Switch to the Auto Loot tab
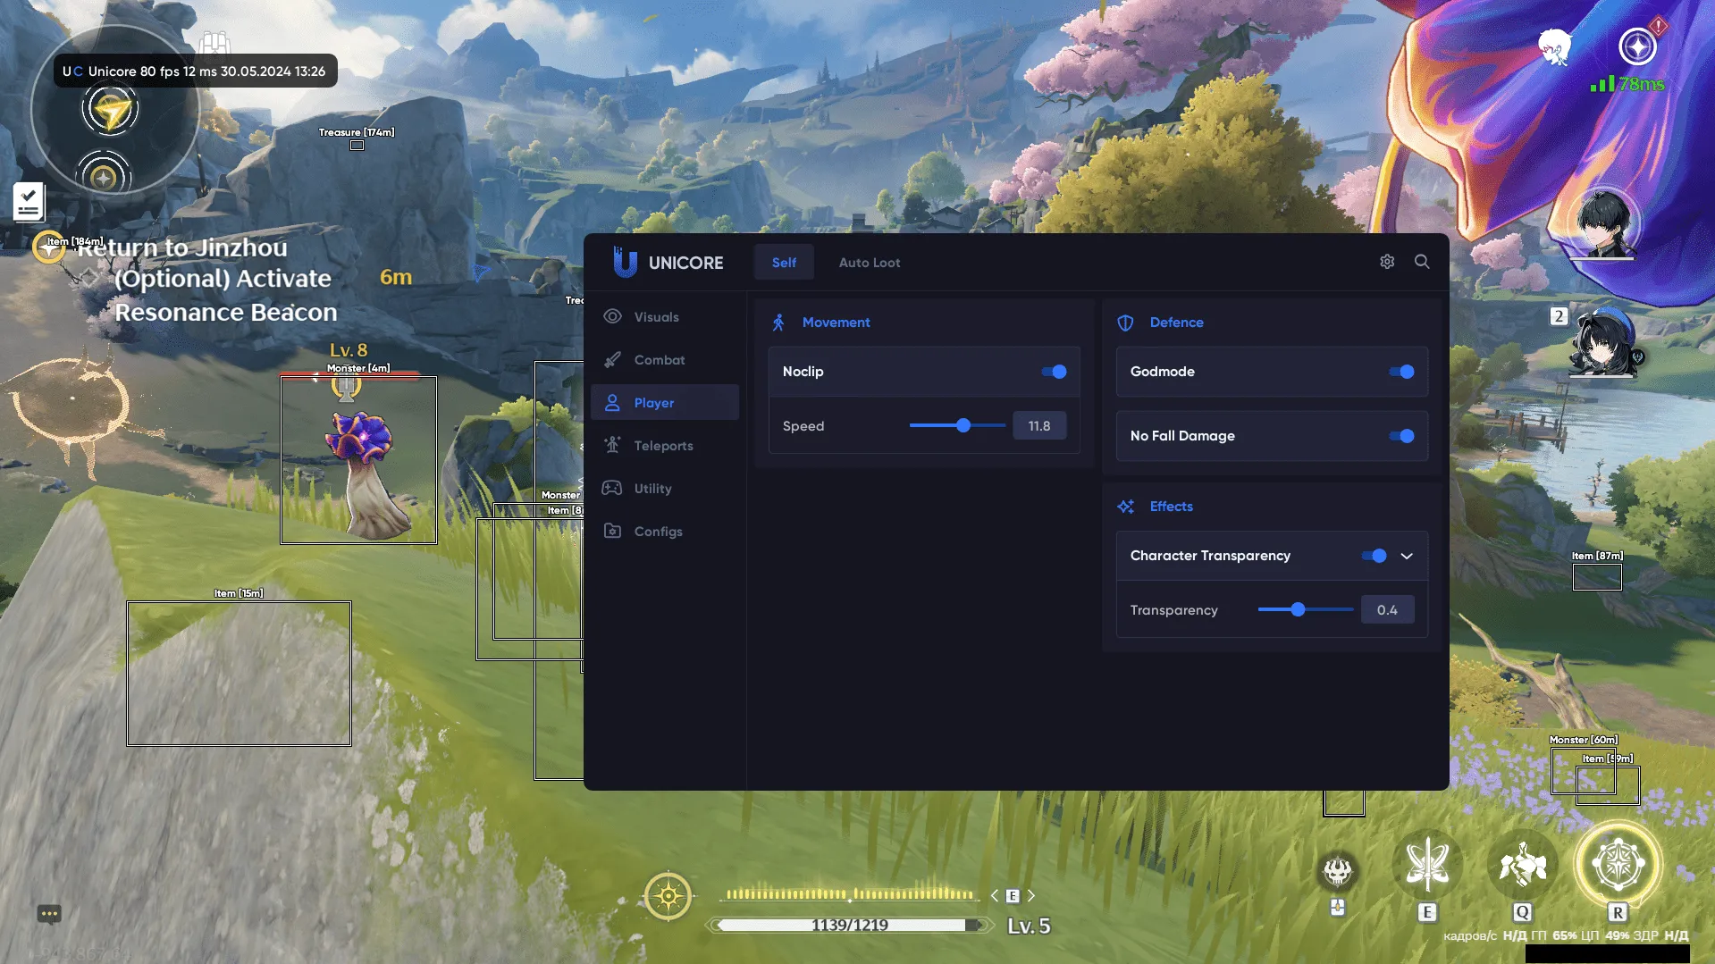The width and height of the screenshot is (1715, 964). [x=869, y=263]
